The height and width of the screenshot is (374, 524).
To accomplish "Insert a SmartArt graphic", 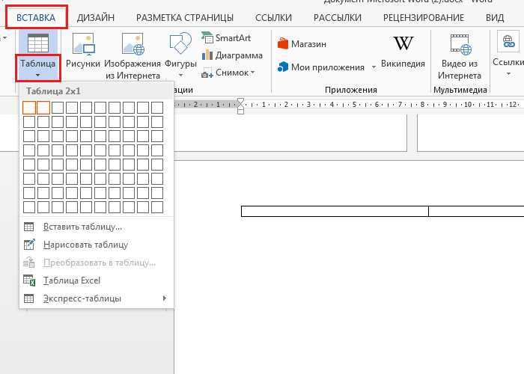I will coord(226,37).
